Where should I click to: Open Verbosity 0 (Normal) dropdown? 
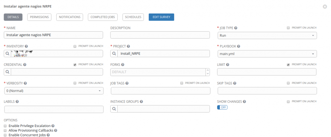[x=54, y=91]
